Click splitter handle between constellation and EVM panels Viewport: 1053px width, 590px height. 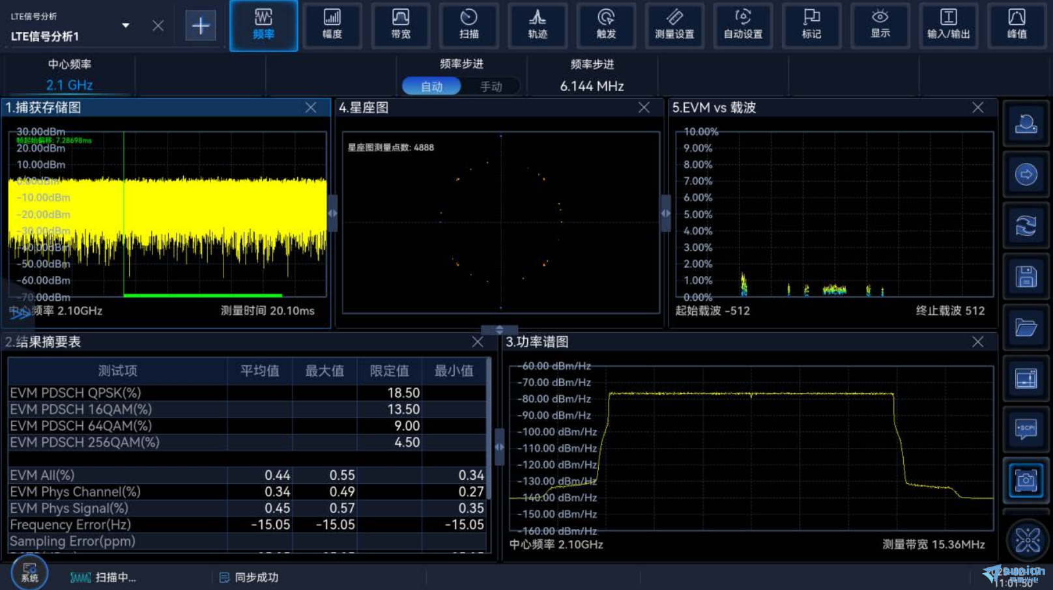(665, 213)
